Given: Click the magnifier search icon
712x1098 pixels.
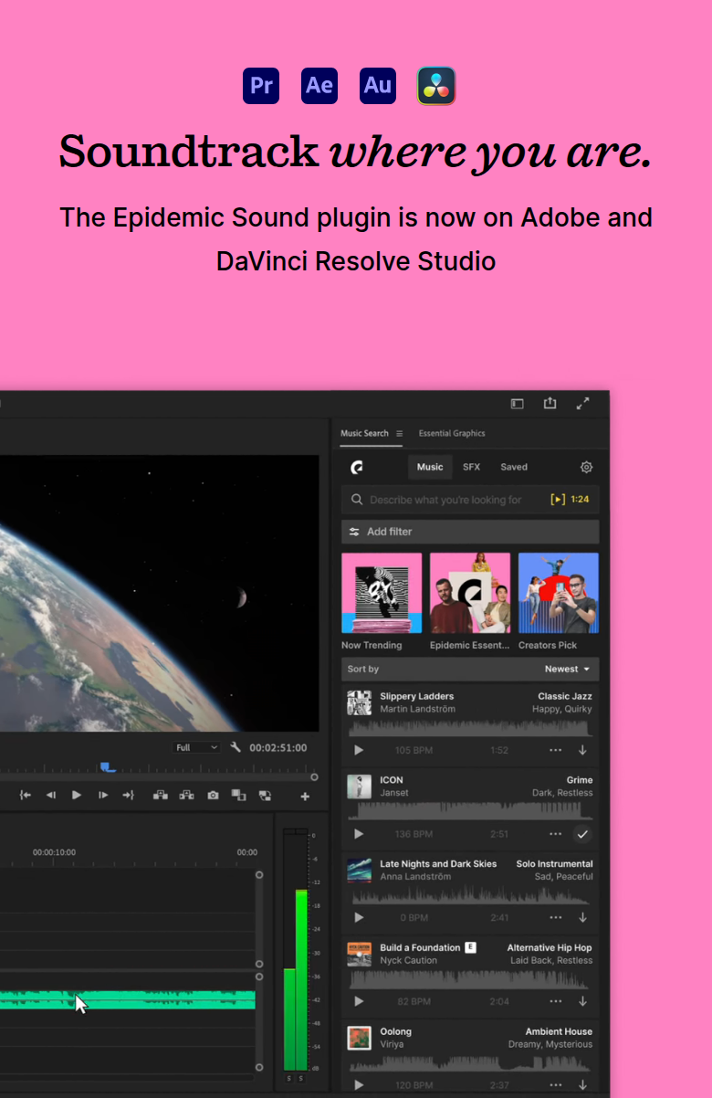Looking at the screenshot, I should pyautogui.click(x=355, y=500).
